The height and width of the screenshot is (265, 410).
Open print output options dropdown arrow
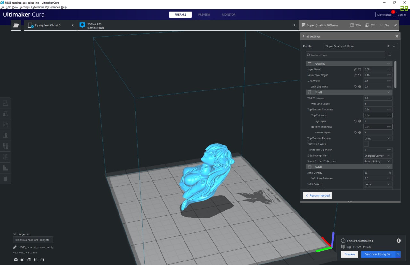(x=398, y=254)
